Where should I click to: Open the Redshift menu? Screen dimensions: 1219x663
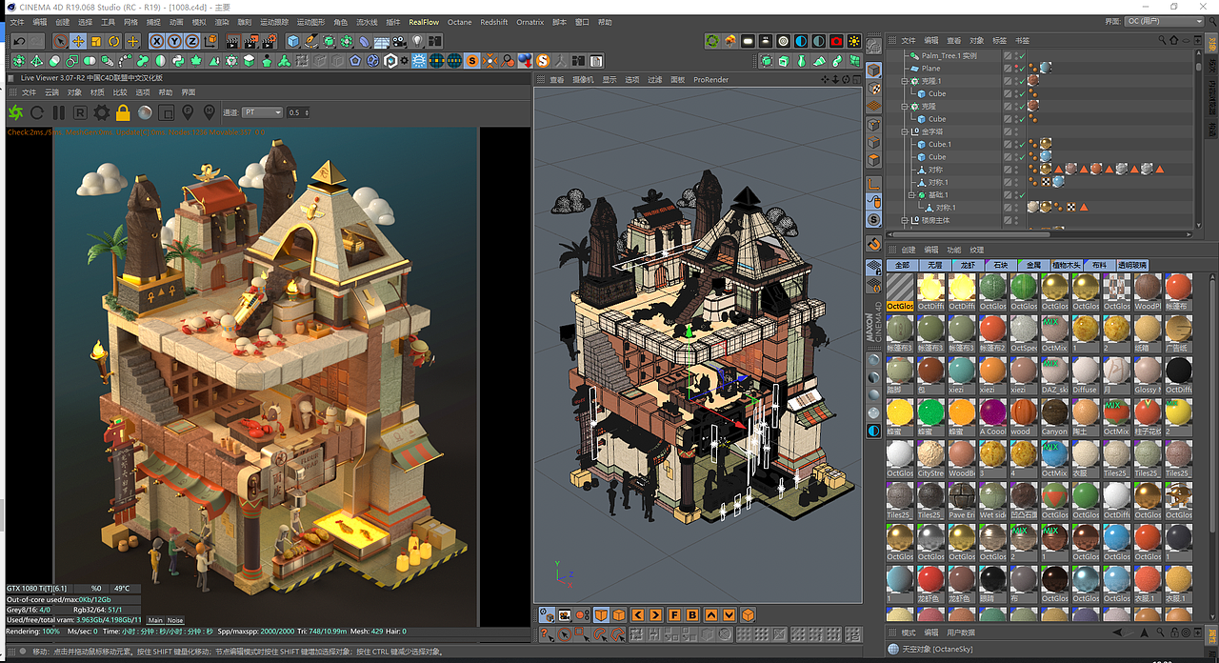[x=494, y=22]
